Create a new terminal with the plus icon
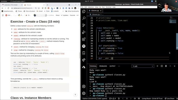178x100 pixels. click(x=157, y=66)
